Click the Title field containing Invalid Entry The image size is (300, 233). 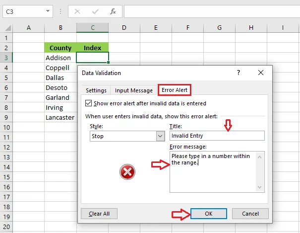click(x=217, y=136)
